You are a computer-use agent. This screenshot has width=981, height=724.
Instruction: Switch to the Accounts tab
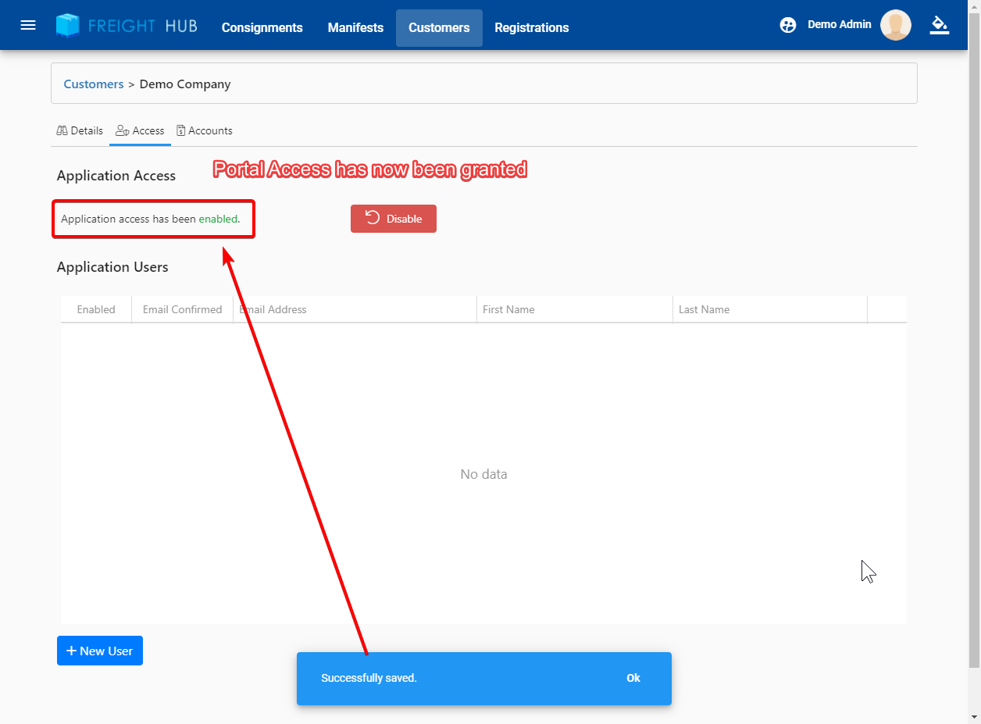[x=204, y=130]
